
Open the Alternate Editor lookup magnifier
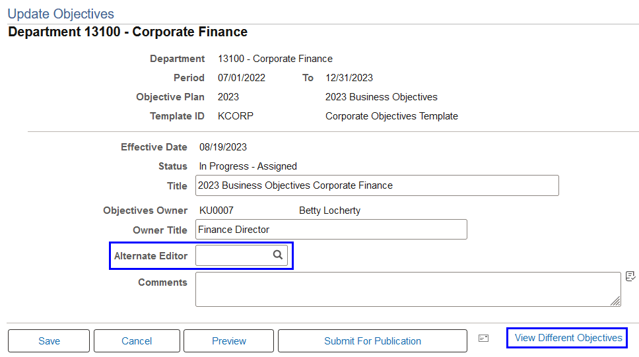(x=277, y=255)
